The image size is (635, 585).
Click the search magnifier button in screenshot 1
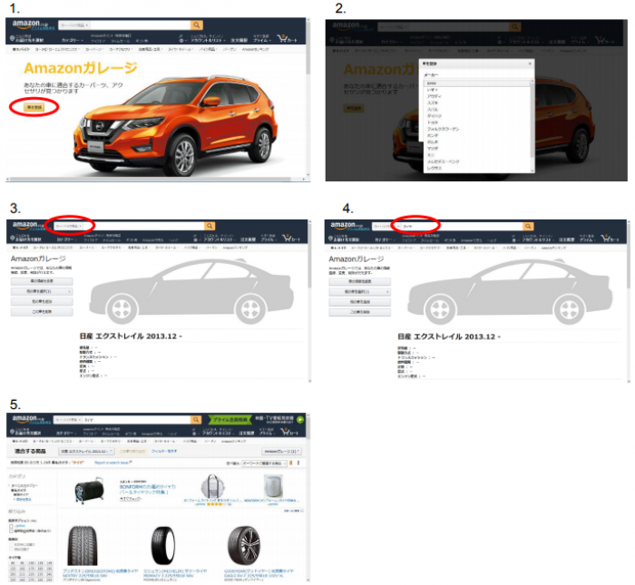[196, 25]
